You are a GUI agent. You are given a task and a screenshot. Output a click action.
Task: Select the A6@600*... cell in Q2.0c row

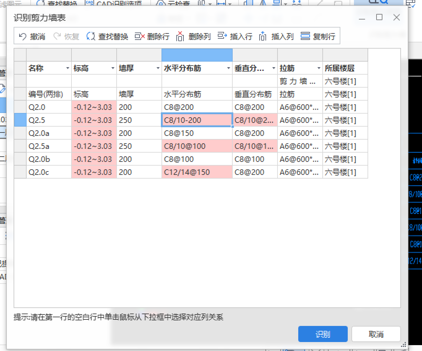[300, 172]
